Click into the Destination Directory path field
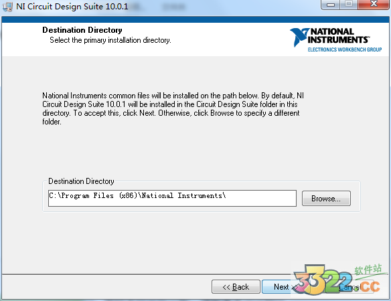The image size is (391, 301). click(x=172, y=199)
